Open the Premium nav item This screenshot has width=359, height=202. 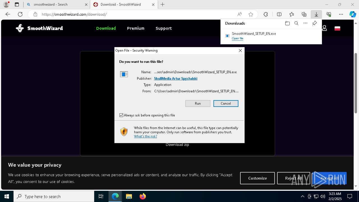(136, 28)
